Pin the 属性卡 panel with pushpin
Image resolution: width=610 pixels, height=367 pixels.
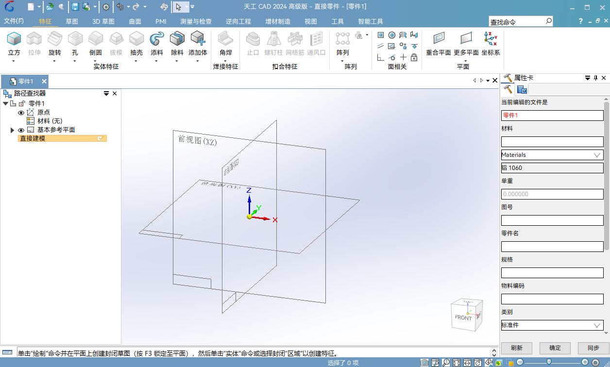pyautogui.click(x=596, y=78)
